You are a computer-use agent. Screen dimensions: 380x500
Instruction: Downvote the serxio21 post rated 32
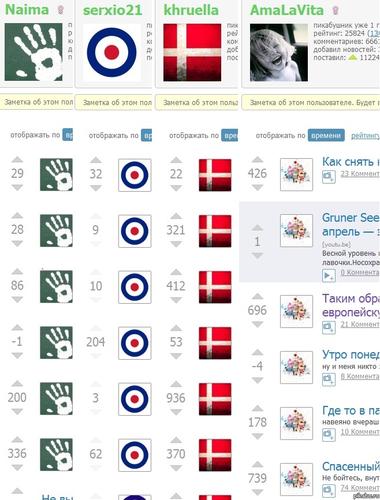tap(96, 188)
